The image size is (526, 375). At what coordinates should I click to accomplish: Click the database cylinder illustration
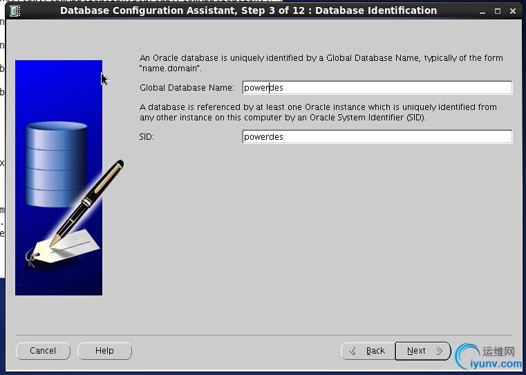[x=57, y=164]
